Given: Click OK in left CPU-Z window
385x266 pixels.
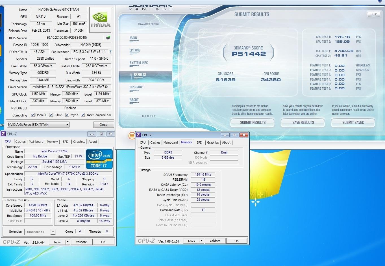Looking at the screenshot, I should (x=103, y=242).
